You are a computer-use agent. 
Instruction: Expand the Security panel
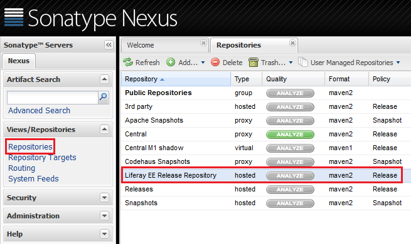[104, 198]
